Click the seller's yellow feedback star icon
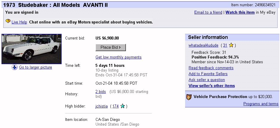280x128 pixels. point(231,45)
